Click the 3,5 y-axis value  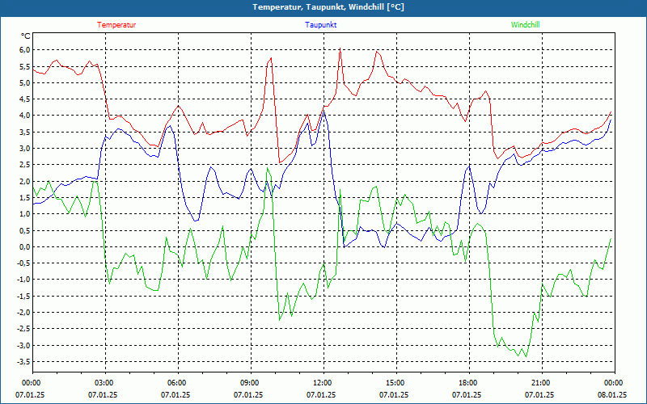coord(25,132)
